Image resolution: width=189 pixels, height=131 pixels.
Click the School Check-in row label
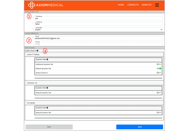pyautogui.click(x=42, y=73)
